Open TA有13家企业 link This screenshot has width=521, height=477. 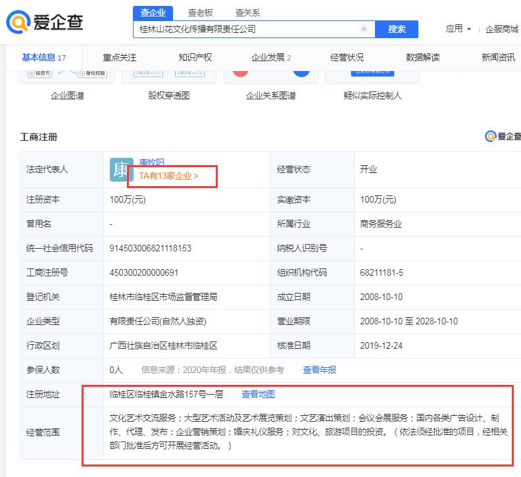169,176
